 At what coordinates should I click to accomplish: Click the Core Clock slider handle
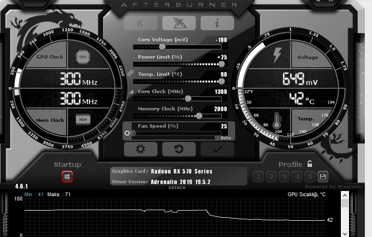[x=188, y=98]
